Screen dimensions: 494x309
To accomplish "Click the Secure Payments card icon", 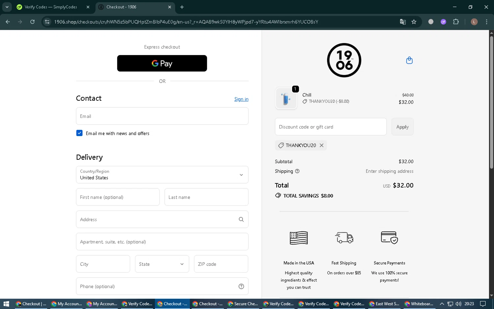I will (389, 238).
